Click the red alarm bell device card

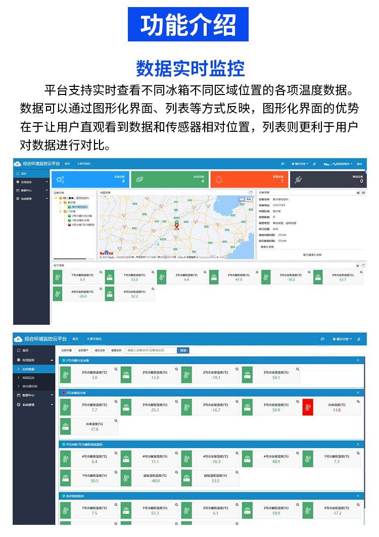point(248,180)
